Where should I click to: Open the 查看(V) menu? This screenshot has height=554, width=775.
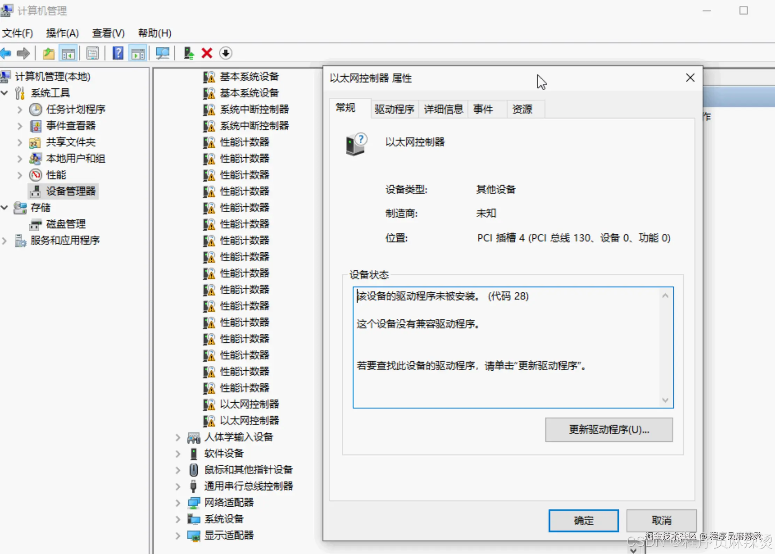coord(108,33)
